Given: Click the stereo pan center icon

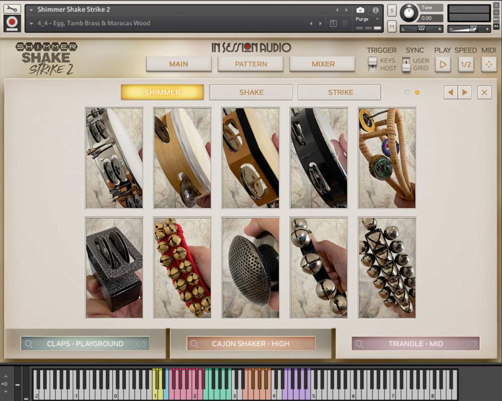Looking at the screenshot, I should point(421,29).
